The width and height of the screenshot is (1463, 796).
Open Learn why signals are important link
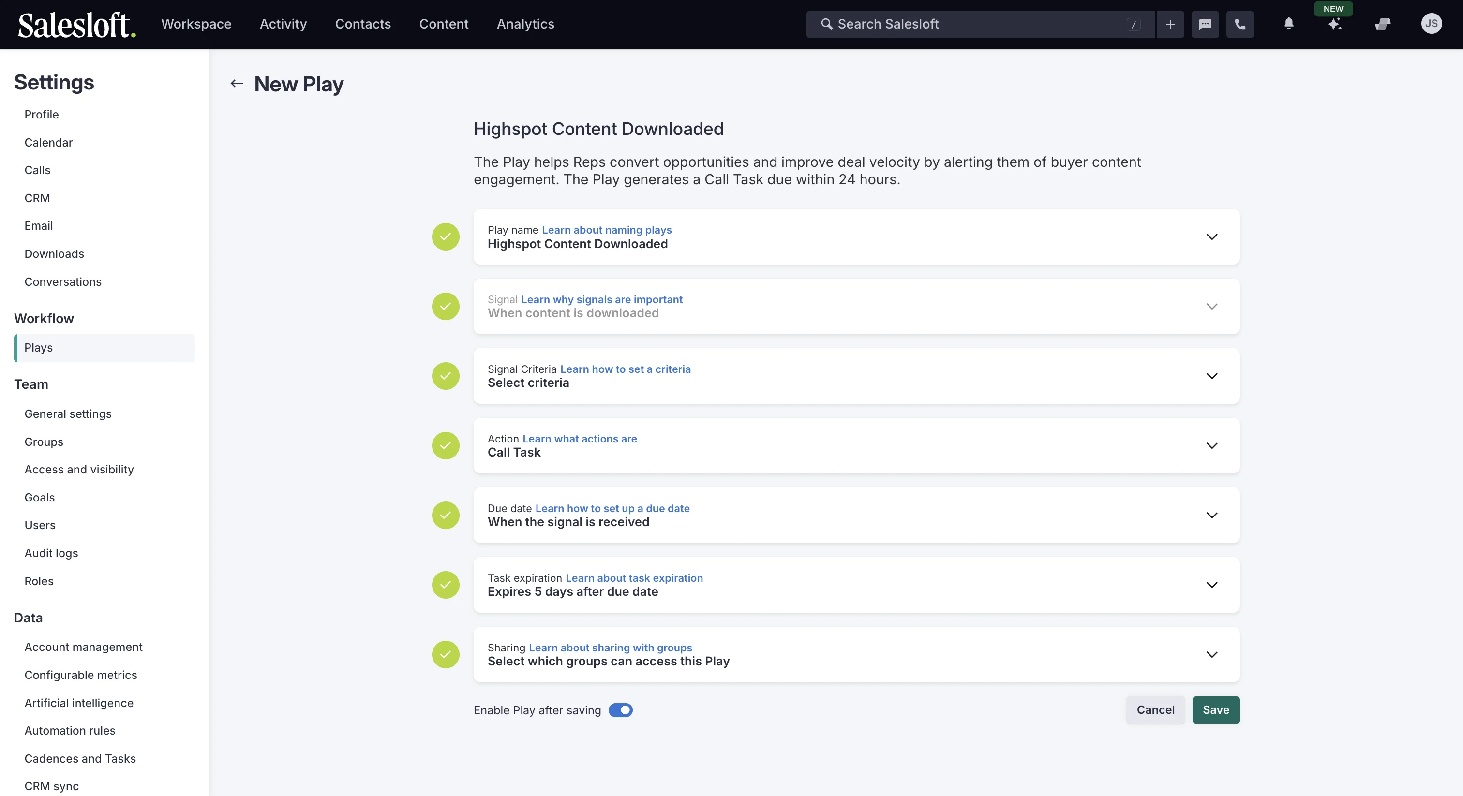(x=601, y=300)
